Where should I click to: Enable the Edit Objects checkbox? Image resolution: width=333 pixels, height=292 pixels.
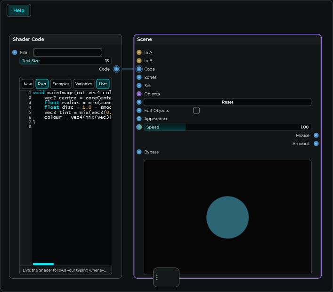pos(196,110)
